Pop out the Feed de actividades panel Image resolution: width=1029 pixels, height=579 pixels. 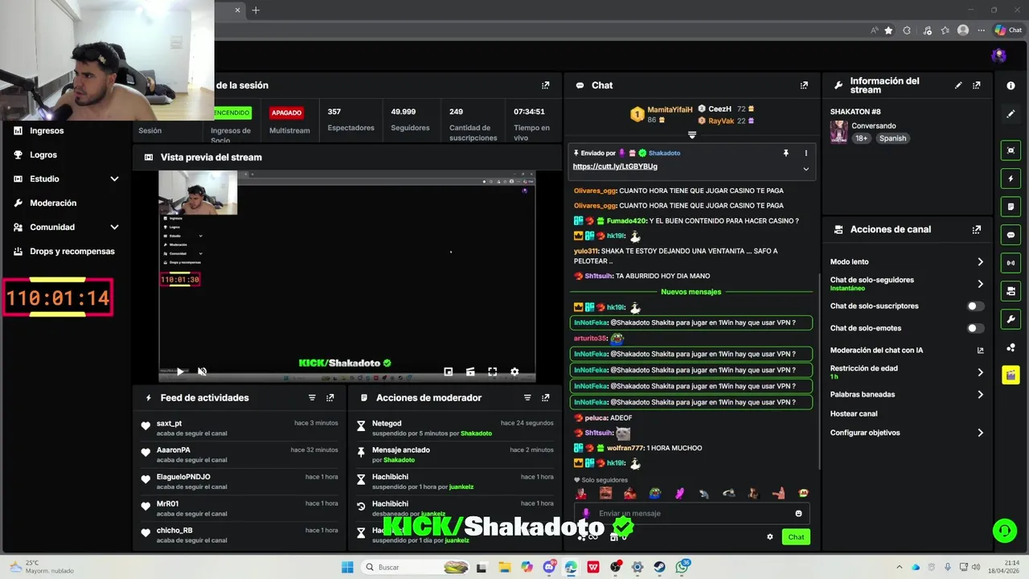[x=330, y=397]
